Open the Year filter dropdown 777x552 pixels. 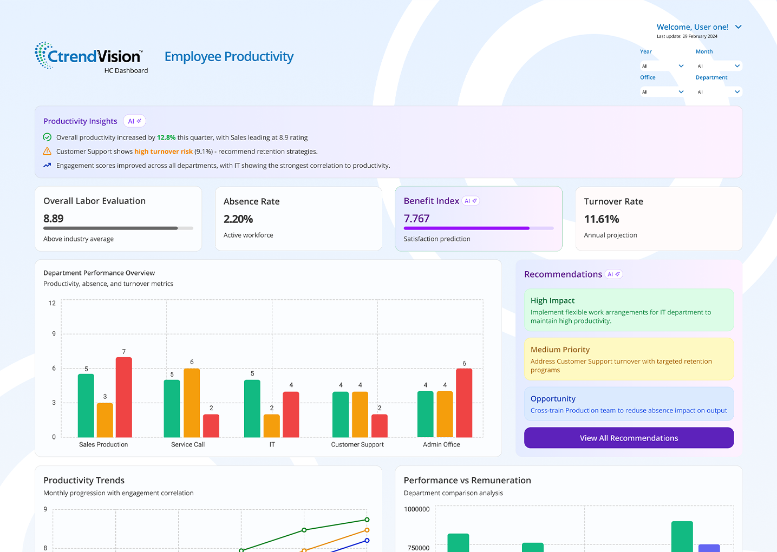(662, 66)
